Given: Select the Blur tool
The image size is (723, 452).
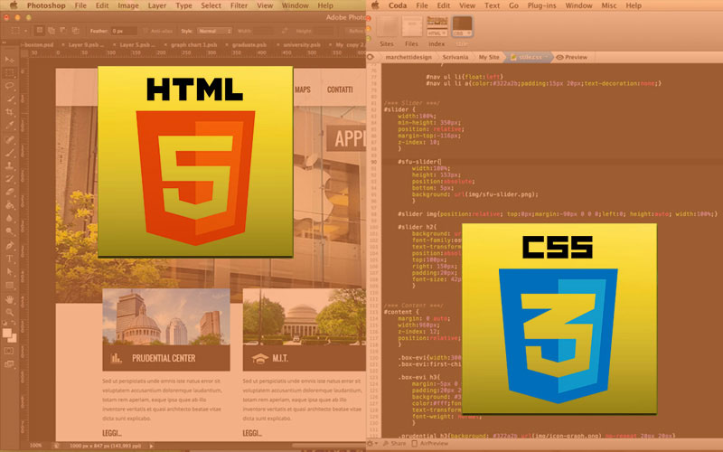Looking at the screenshot, I should pos(9,218).
